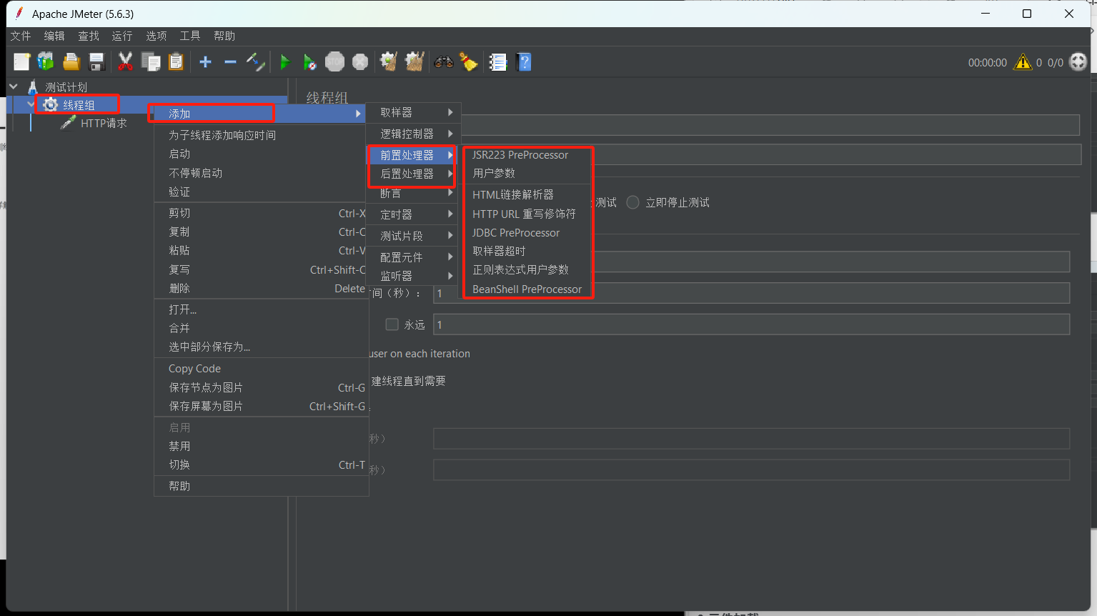Open the 查找 menu
Viewport: 1097px width, 616px height.
[89, 36]
